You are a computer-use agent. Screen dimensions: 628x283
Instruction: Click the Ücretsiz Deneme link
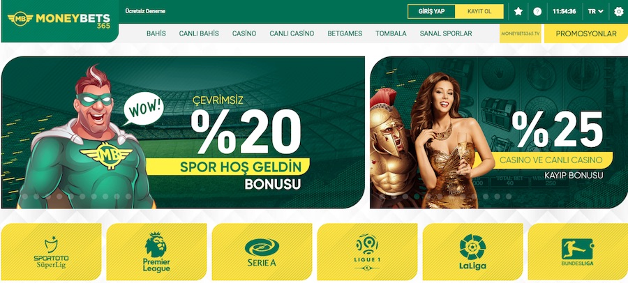[x=145, y=11]
